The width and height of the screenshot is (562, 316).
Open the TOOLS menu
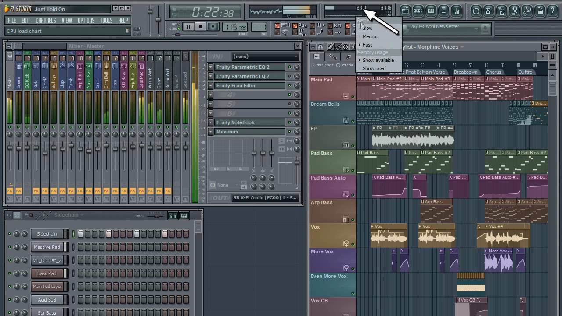pos(106,20)
